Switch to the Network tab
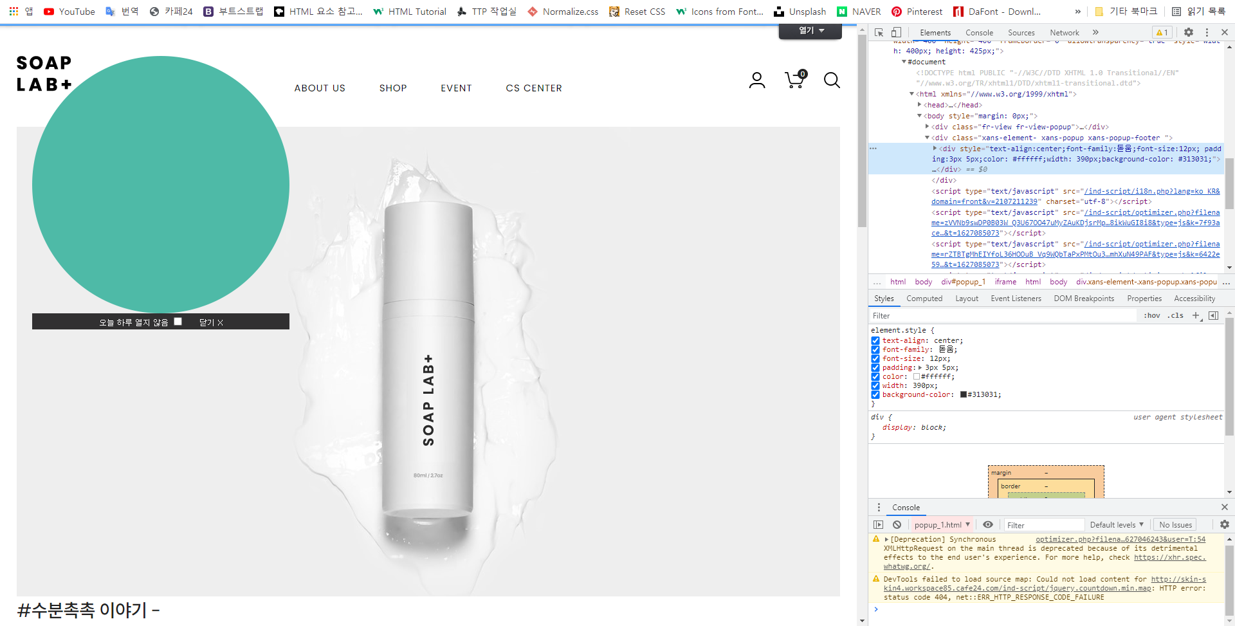 [1064, 33]
